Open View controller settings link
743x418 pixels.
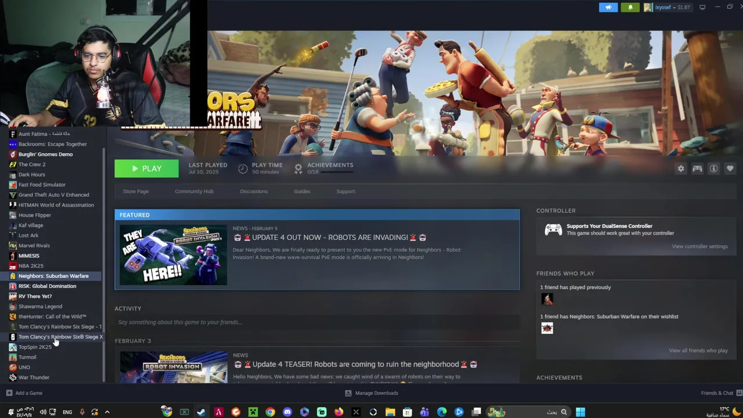(699, 246)
